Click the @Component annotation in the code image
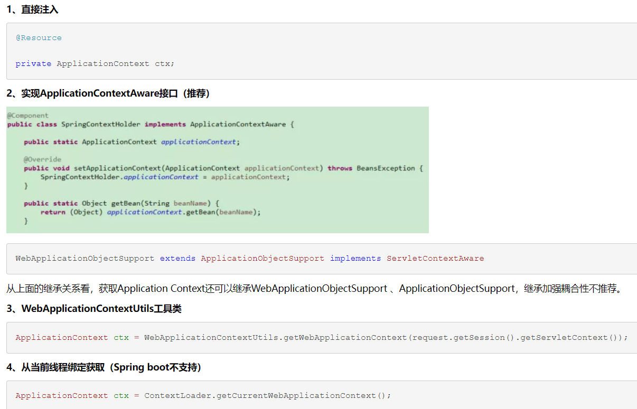This screenshot has width=637, height=409. [x=27, y=116]
